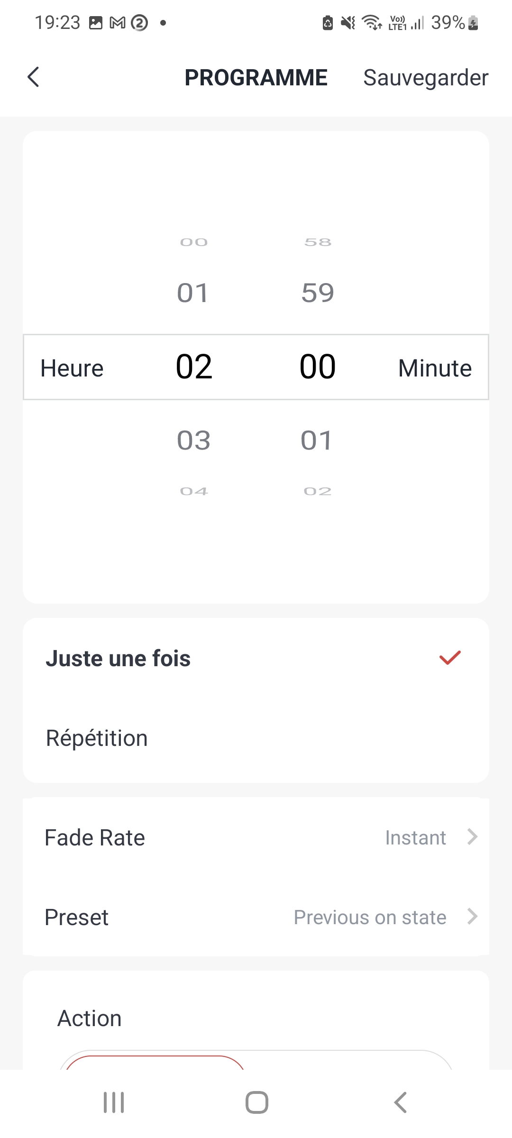Tap the battery status icon
Viewport: 512px width, 1138px height.
click(473, 23)
